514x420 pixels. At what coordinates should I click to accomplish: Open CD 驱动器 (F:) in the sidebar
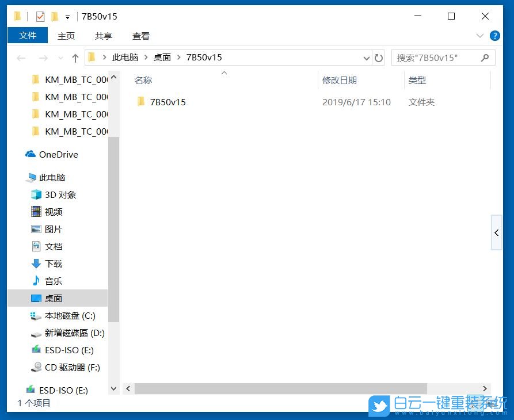[66, 367]
